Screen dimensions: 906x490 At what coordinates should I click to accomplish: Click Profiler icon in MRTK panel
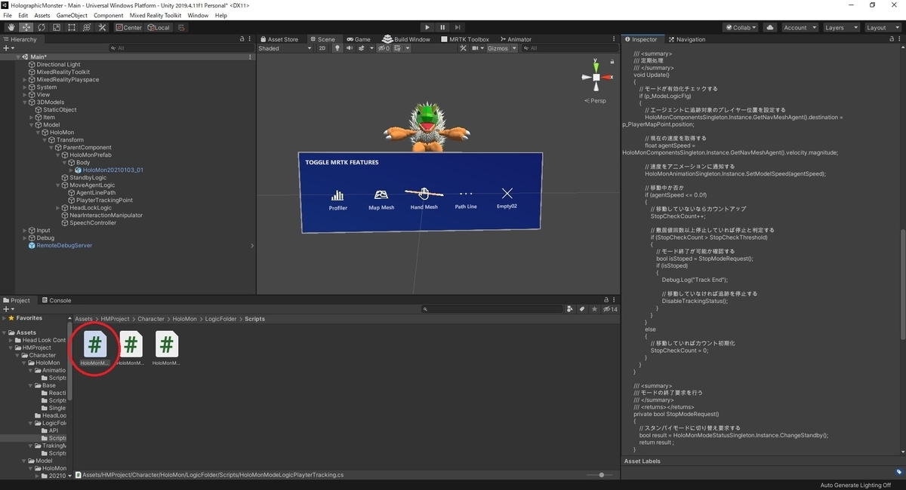tap(337, 195)
